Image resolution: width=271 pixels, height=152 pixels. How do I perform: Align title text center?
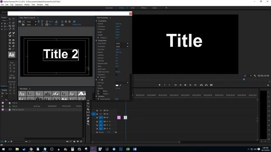pyautogui.click(x=66, y=22)
